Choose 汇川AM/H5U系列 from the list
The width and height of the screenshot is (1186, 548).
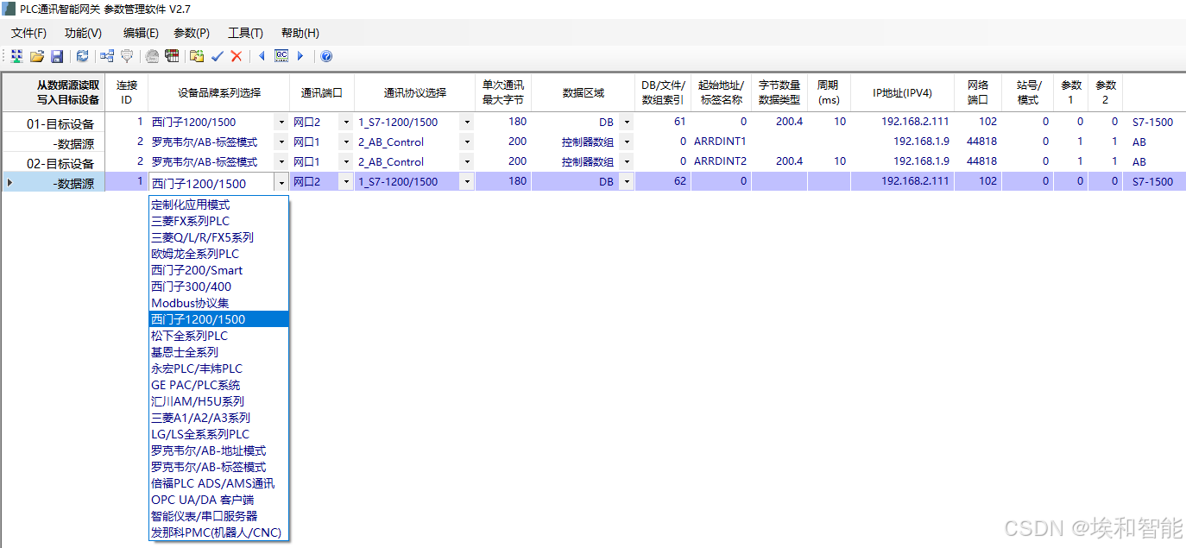(219, 401)
